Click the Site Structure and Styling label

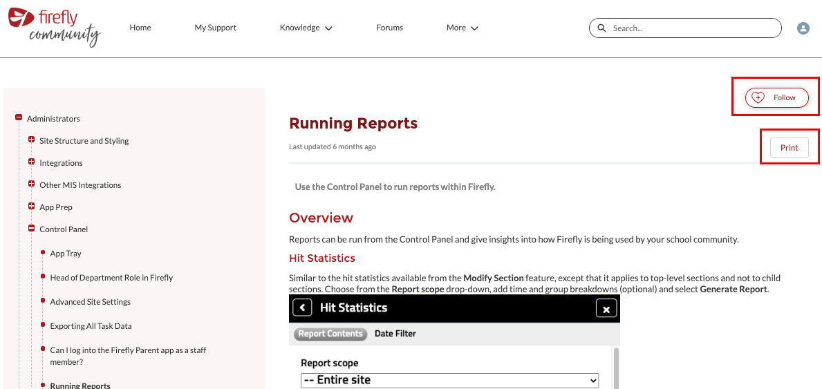84,140
